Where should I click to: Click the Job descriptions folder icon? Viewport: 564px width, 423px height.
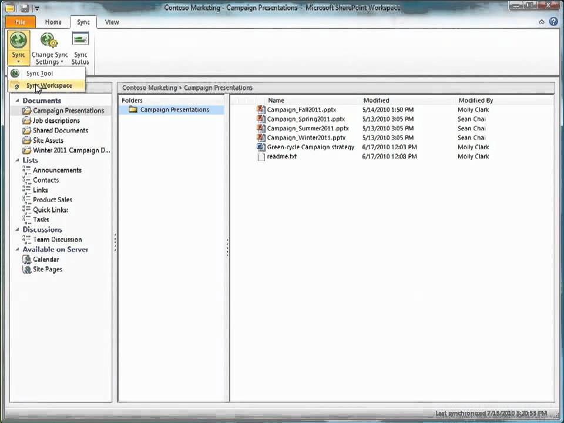click(26, 120)
